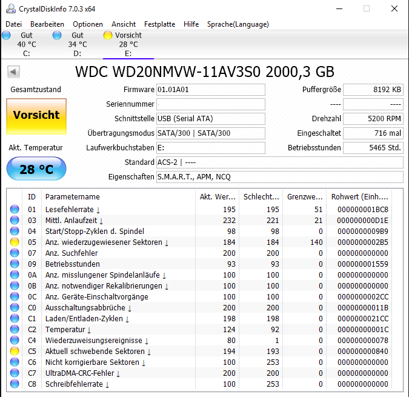Click the yellow orb of row 05 wiederzugewiesener Sektoren

click(x=15, y=242)
